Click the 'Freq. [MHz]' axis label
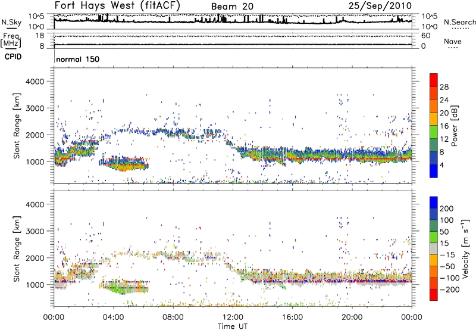The height and width of the screenshot is (330, 476). point(11,40)
